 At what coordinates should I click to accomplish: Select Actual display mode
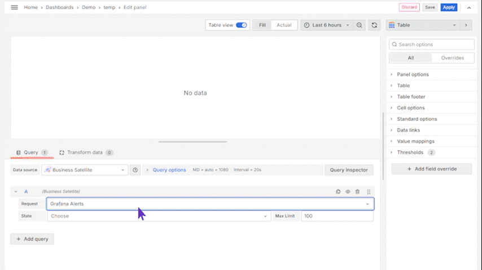(284, 25)
